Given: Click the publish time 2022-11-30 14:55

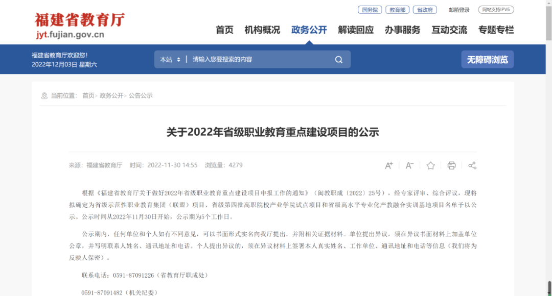Looking at the screenshot, I should (173, 165).
